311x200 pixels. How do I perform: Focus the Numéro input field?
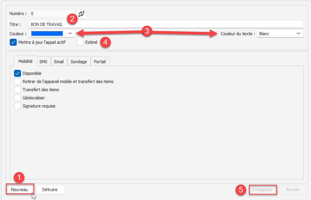click(x=52, y=13)
